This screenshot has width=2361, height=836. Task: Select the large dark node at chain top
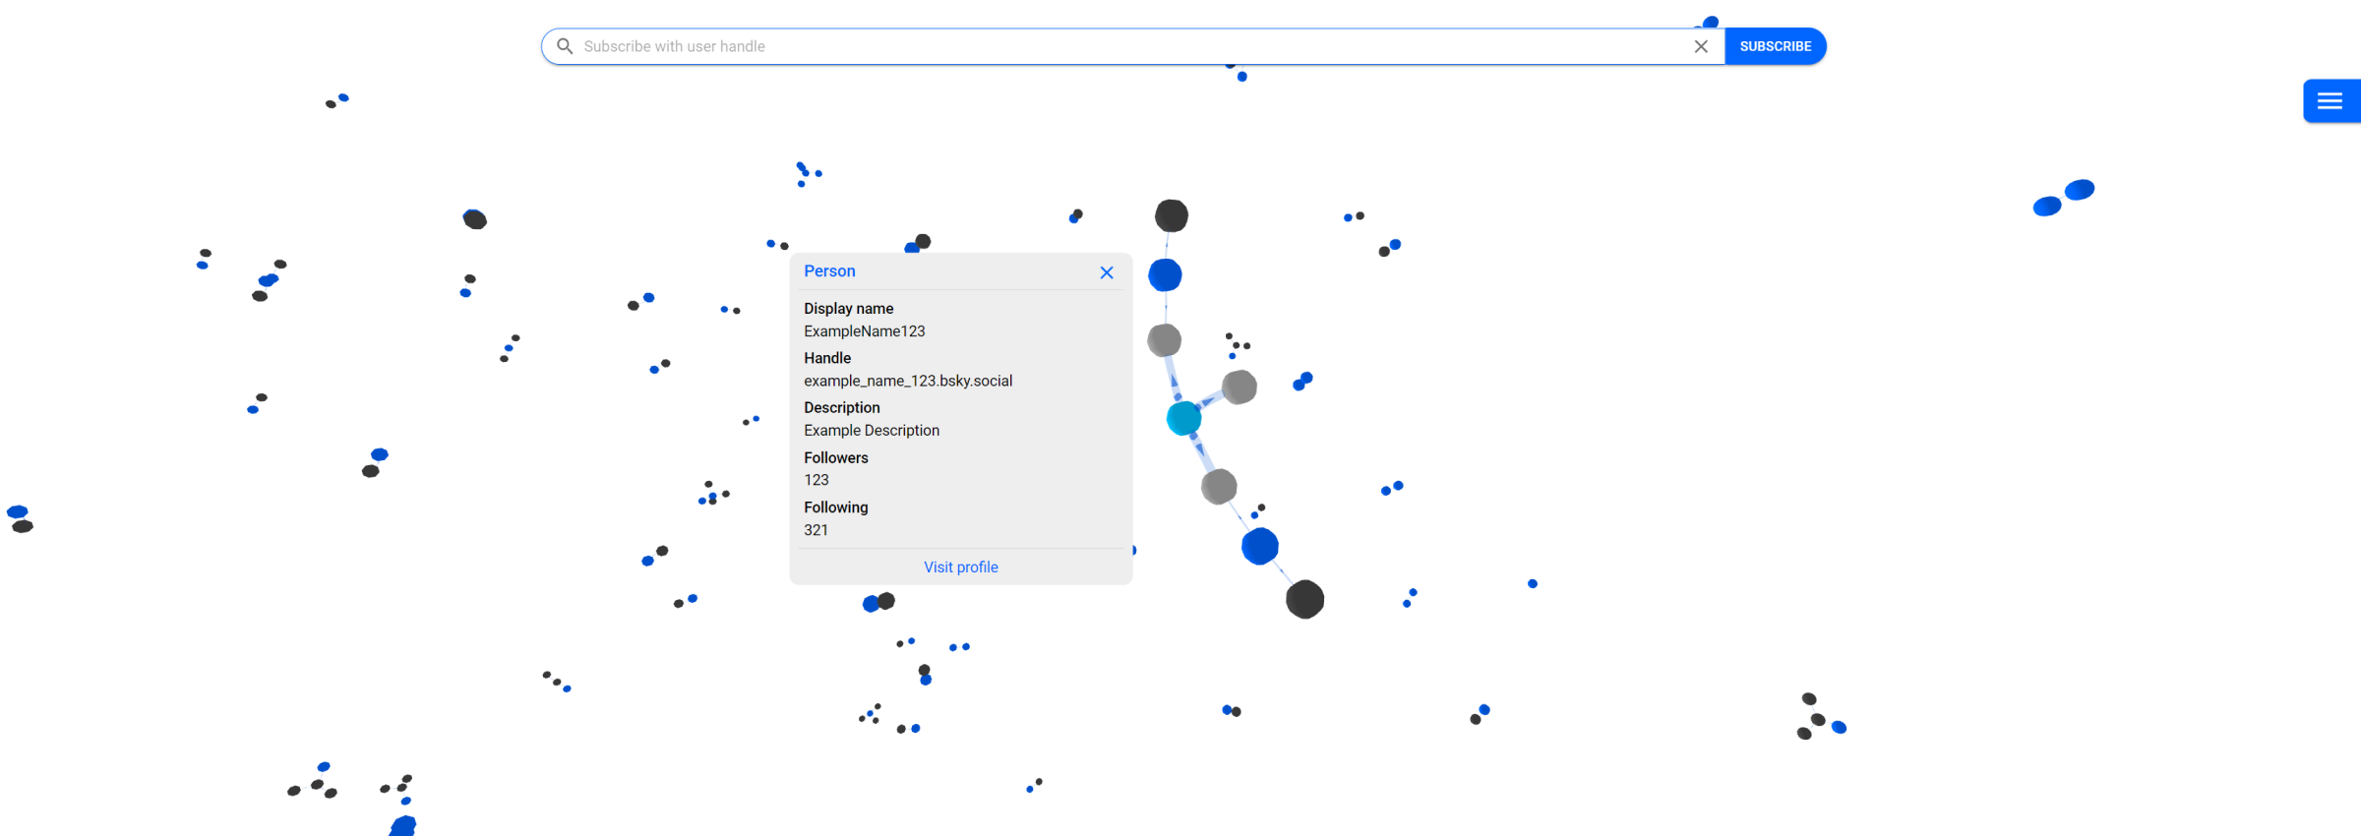[1171, 215]
